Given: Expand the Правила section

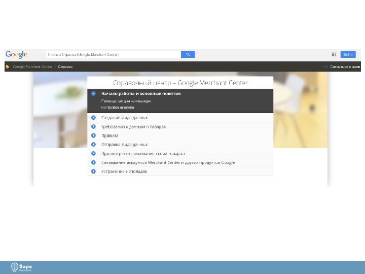Looking at the screenshot, I should 93,135.
